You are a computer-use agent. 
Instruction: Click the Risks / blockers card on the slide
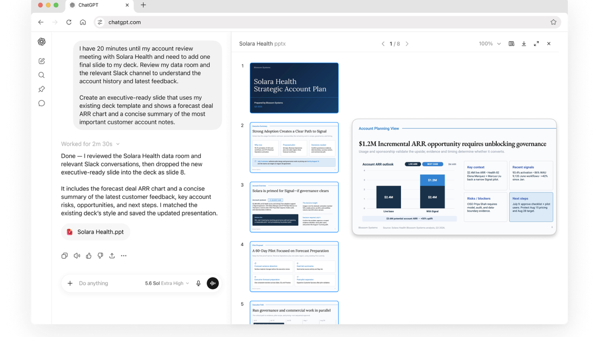point(486,207)
